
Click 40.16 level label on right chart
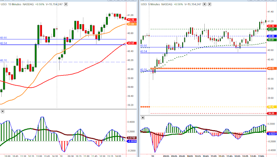point(143,69)
